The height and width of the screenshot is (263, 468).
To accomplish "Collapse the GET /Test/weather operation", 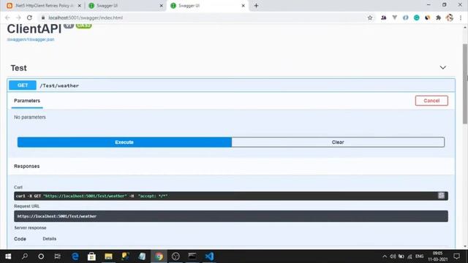I will coord(231,85).
